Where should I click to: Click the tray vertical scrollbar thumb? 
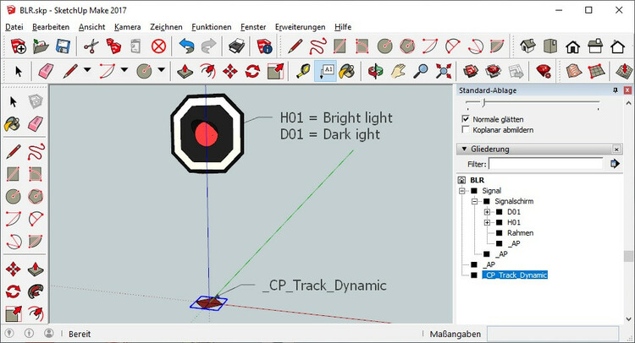point(627,256)
